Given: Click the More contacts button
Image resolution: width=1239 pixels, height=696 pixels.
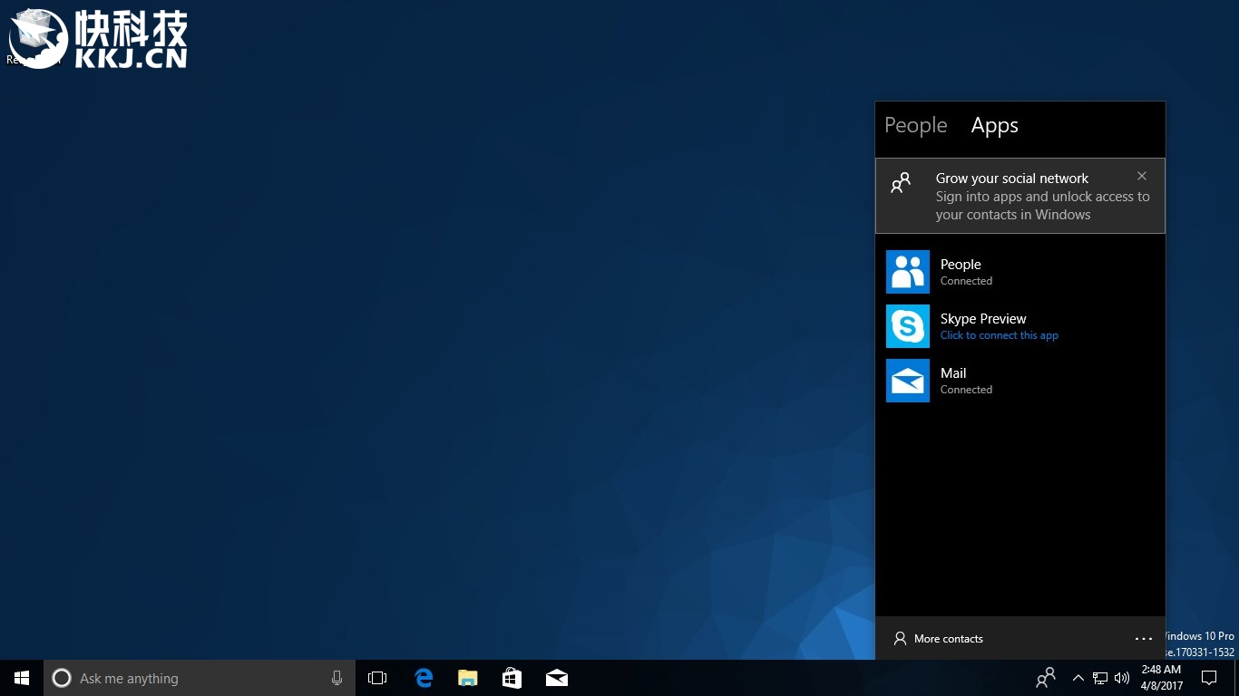Looking at the screenshot, I should point(939,639).
